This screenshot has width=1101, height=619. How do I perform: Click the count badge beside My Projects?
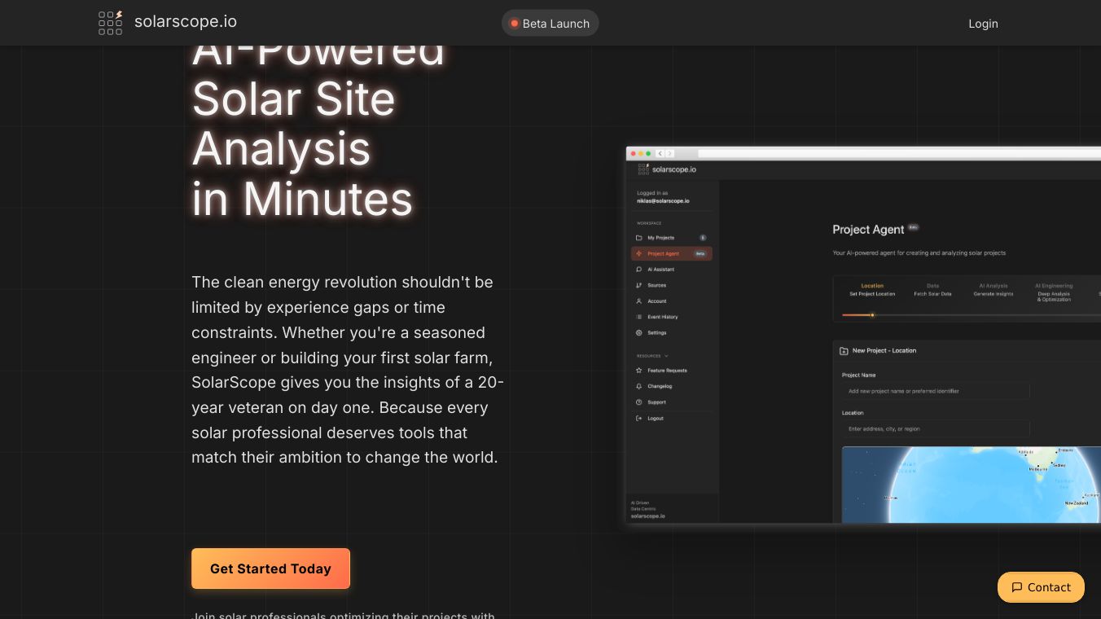point(703,238)
